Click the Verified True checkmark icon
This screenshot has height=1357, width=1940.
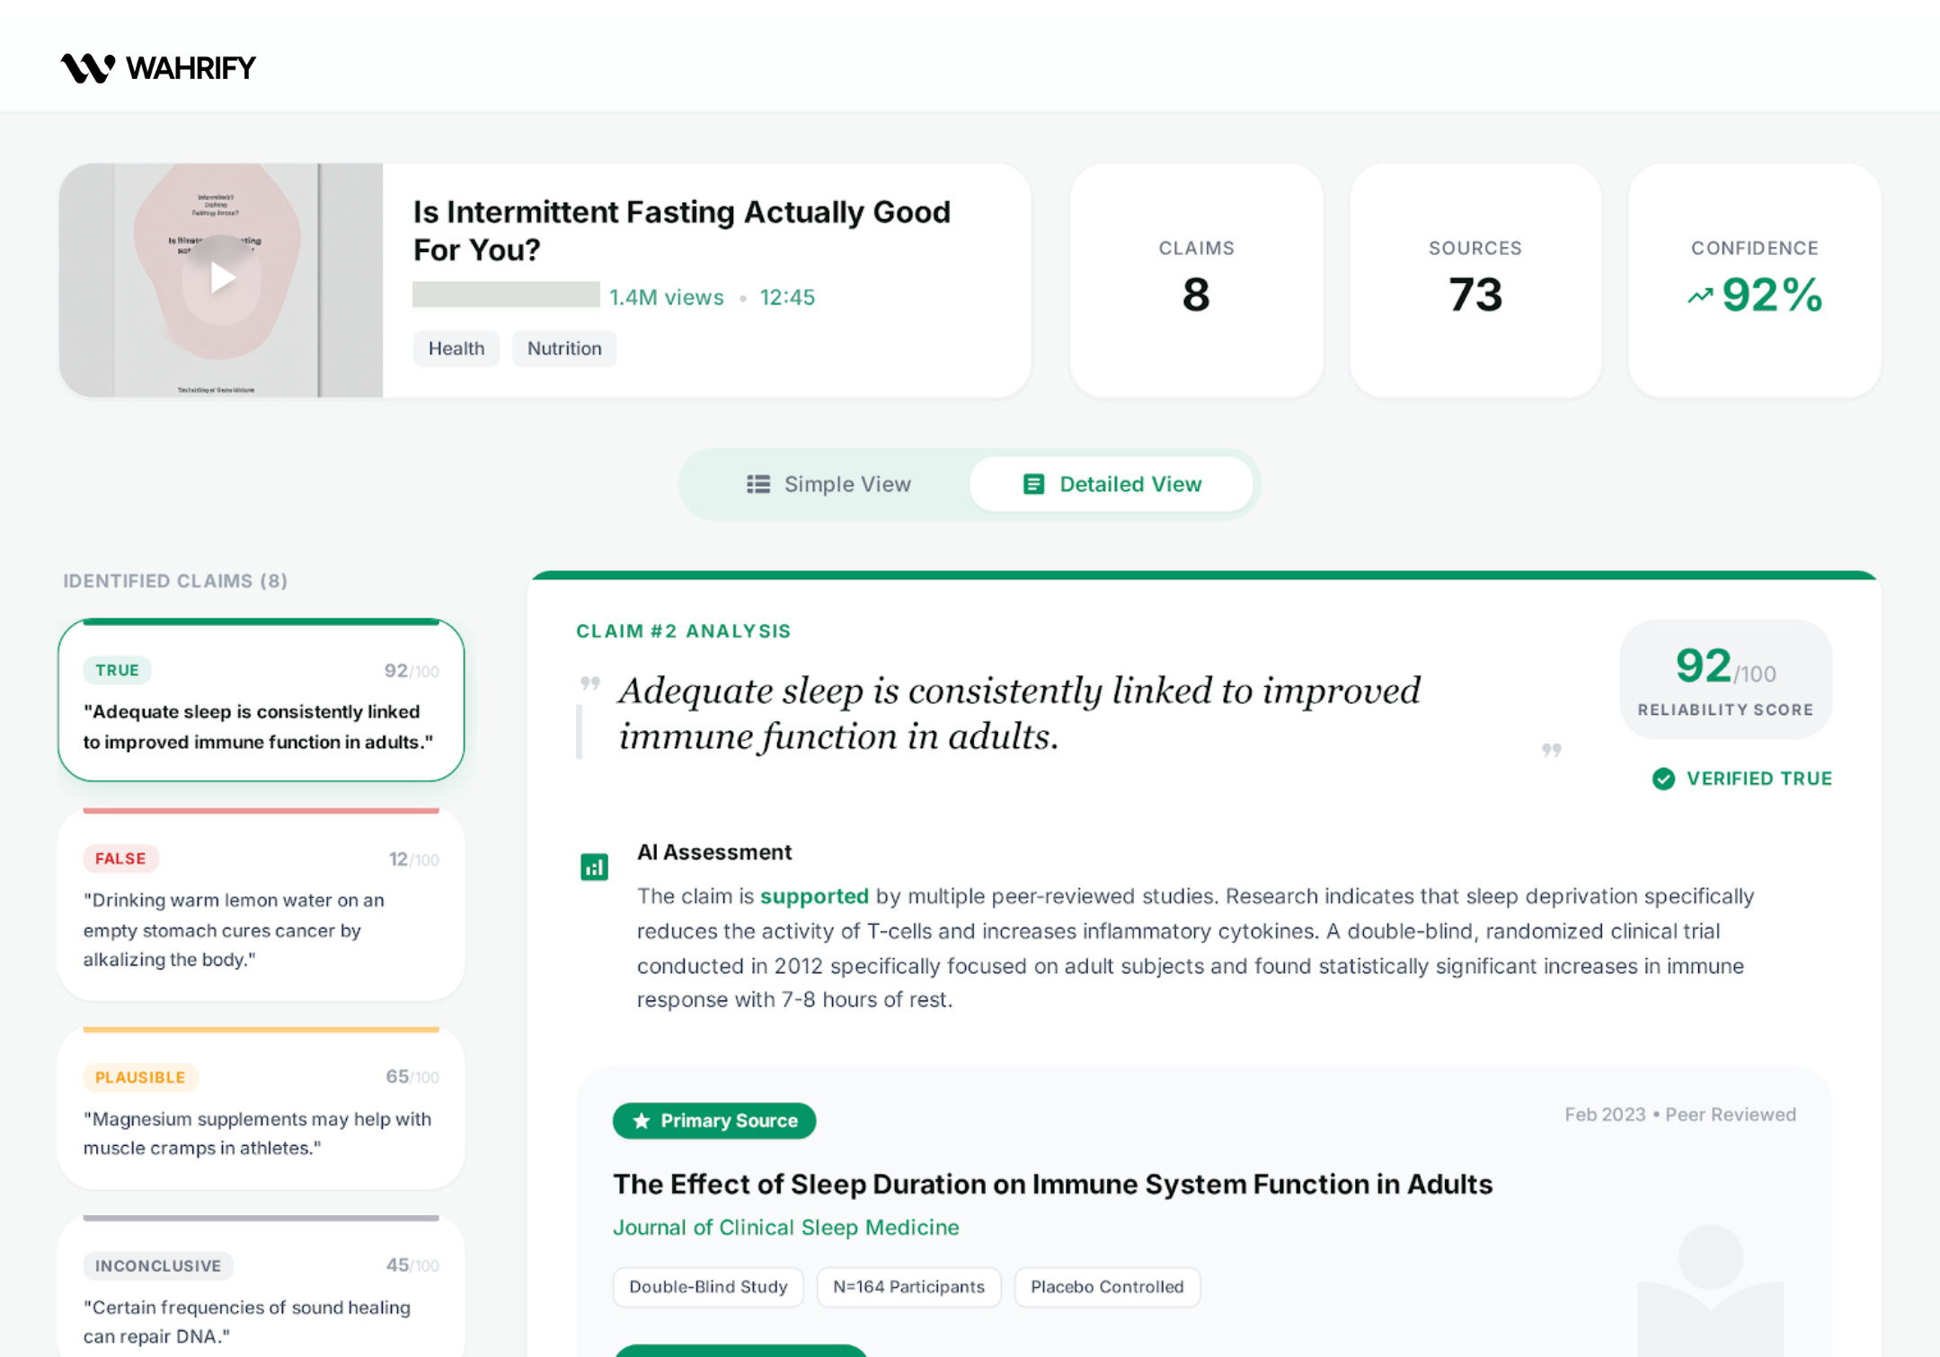tap(1666, 779)
